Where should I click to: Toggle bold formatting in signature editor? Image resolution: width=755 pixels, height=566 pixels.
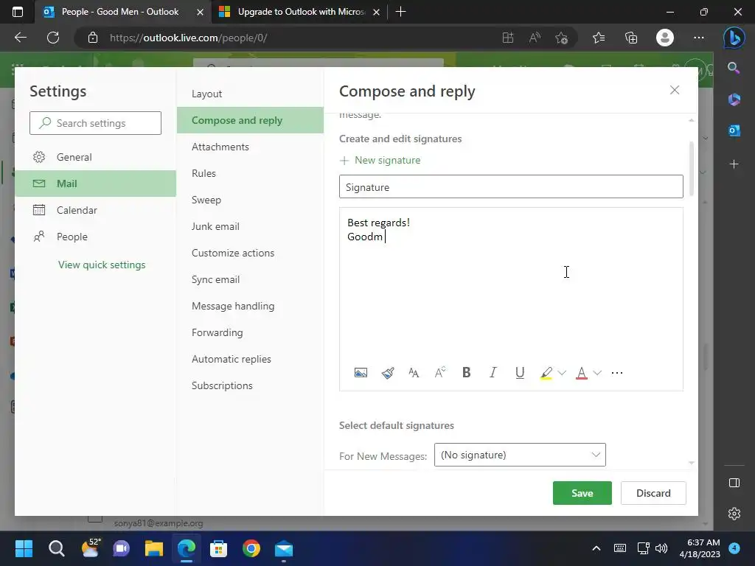(x=466, y=372)
